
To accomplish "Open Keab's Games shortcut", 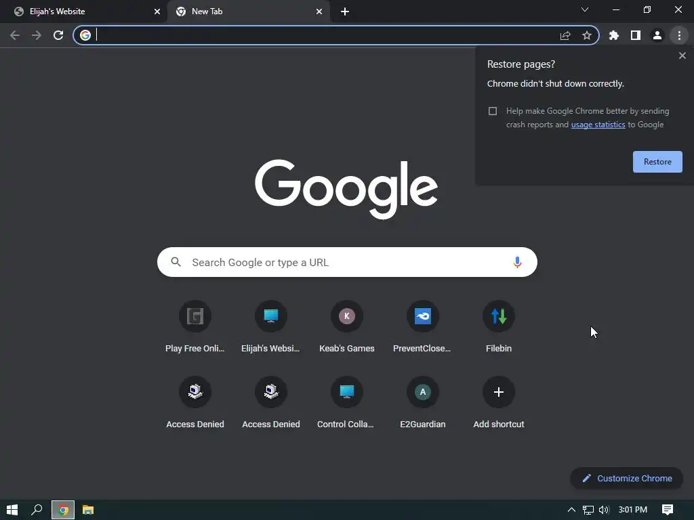I will (x=347, y=327).
